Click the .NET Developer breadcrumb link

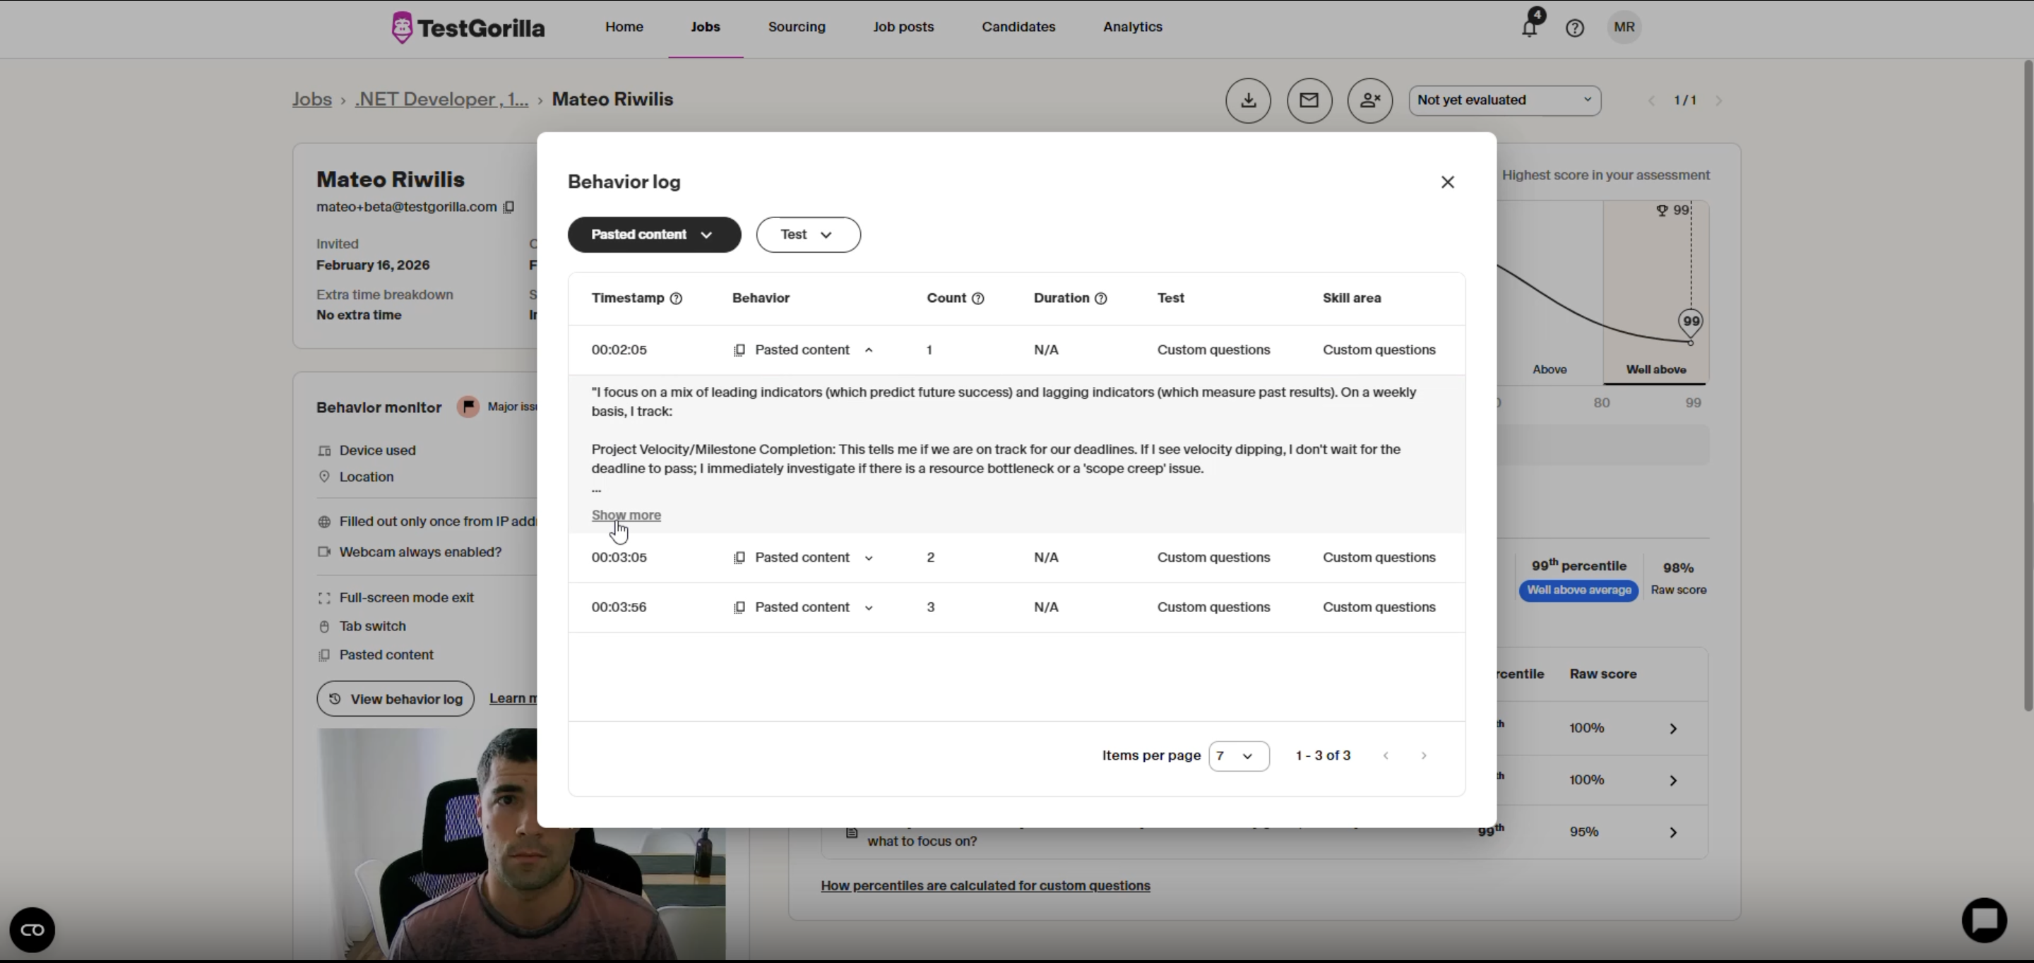(x=441, y=100)
